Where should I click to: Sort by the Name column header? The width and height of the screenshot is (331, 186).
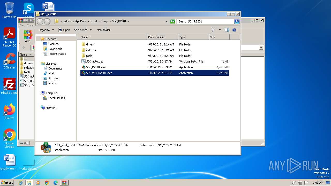pyautogui.click(x=112, y=37)
